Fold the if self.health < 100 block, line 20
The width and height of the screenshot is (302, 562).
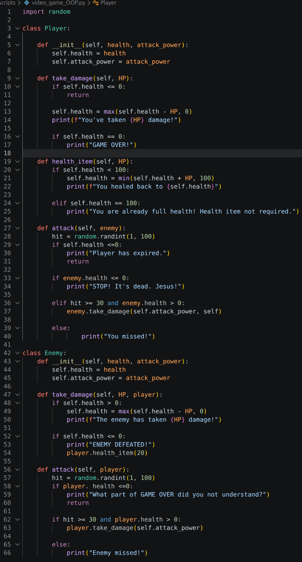18,170
